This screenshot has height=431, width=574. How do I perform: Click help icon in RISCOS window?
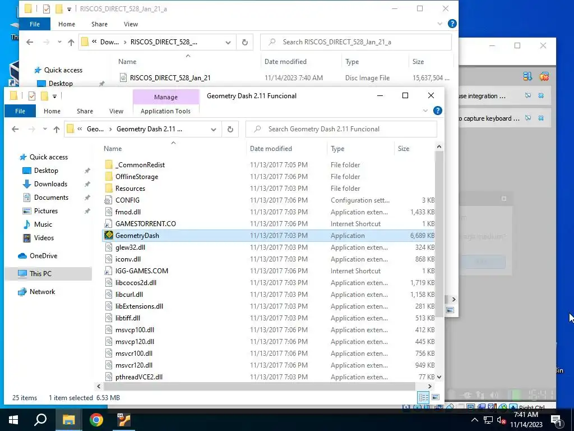coord(452,24)
